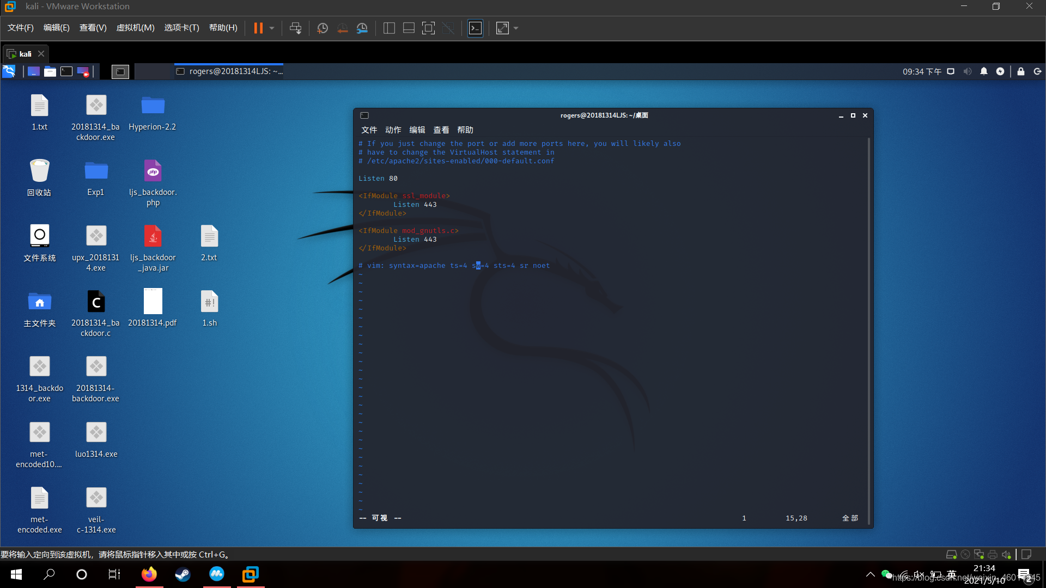The image size is (1046, 588).
Task: Open the terminal 文件 menu
Action: (369, 130)
